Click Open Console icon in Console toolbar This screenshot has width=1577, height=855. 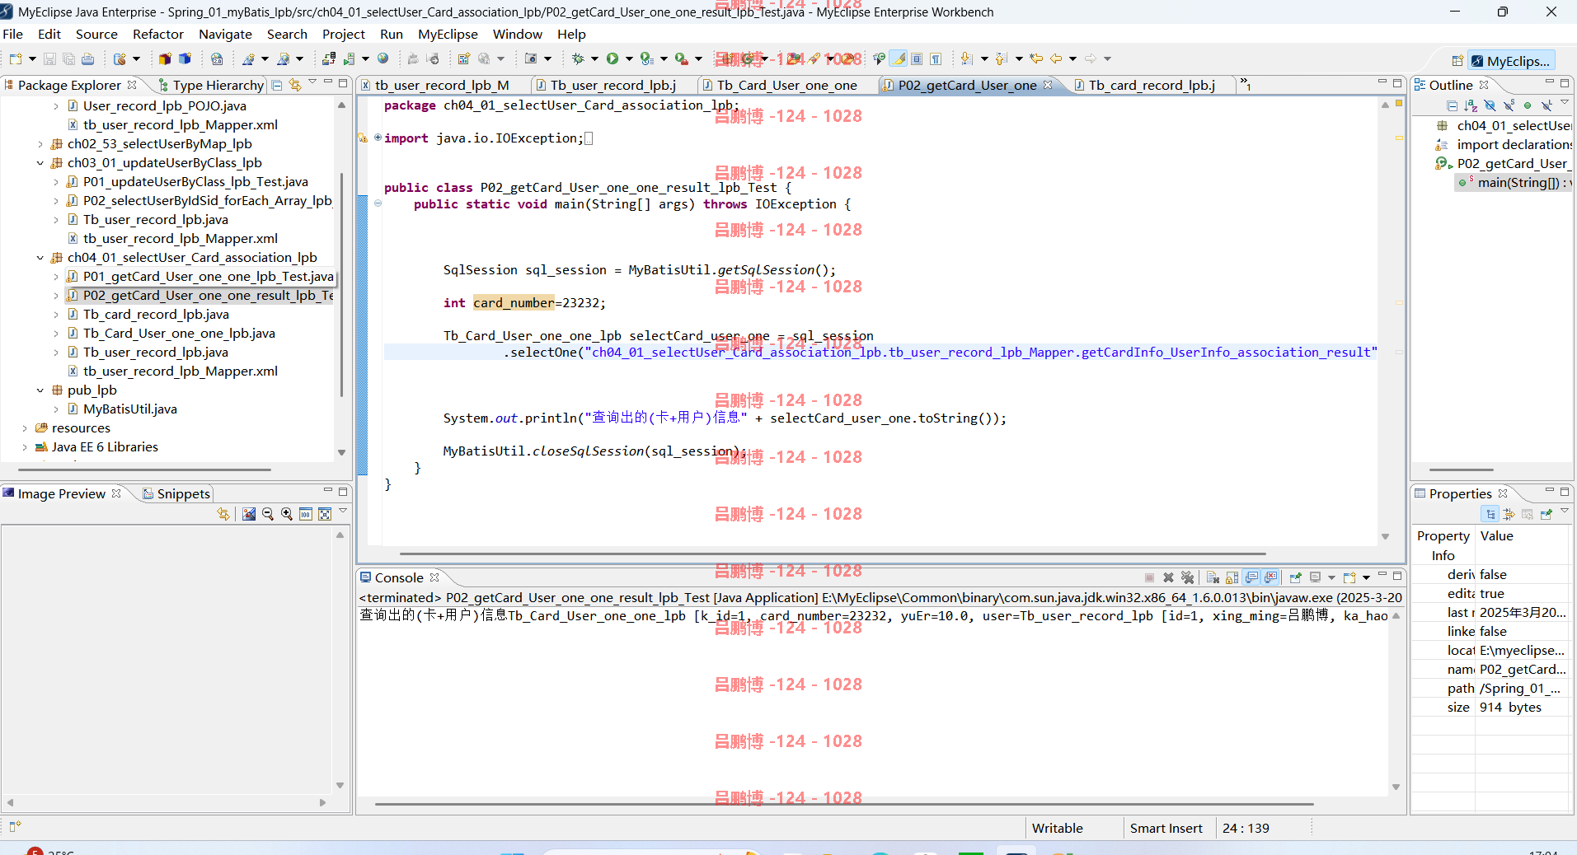coord(1349,577)
